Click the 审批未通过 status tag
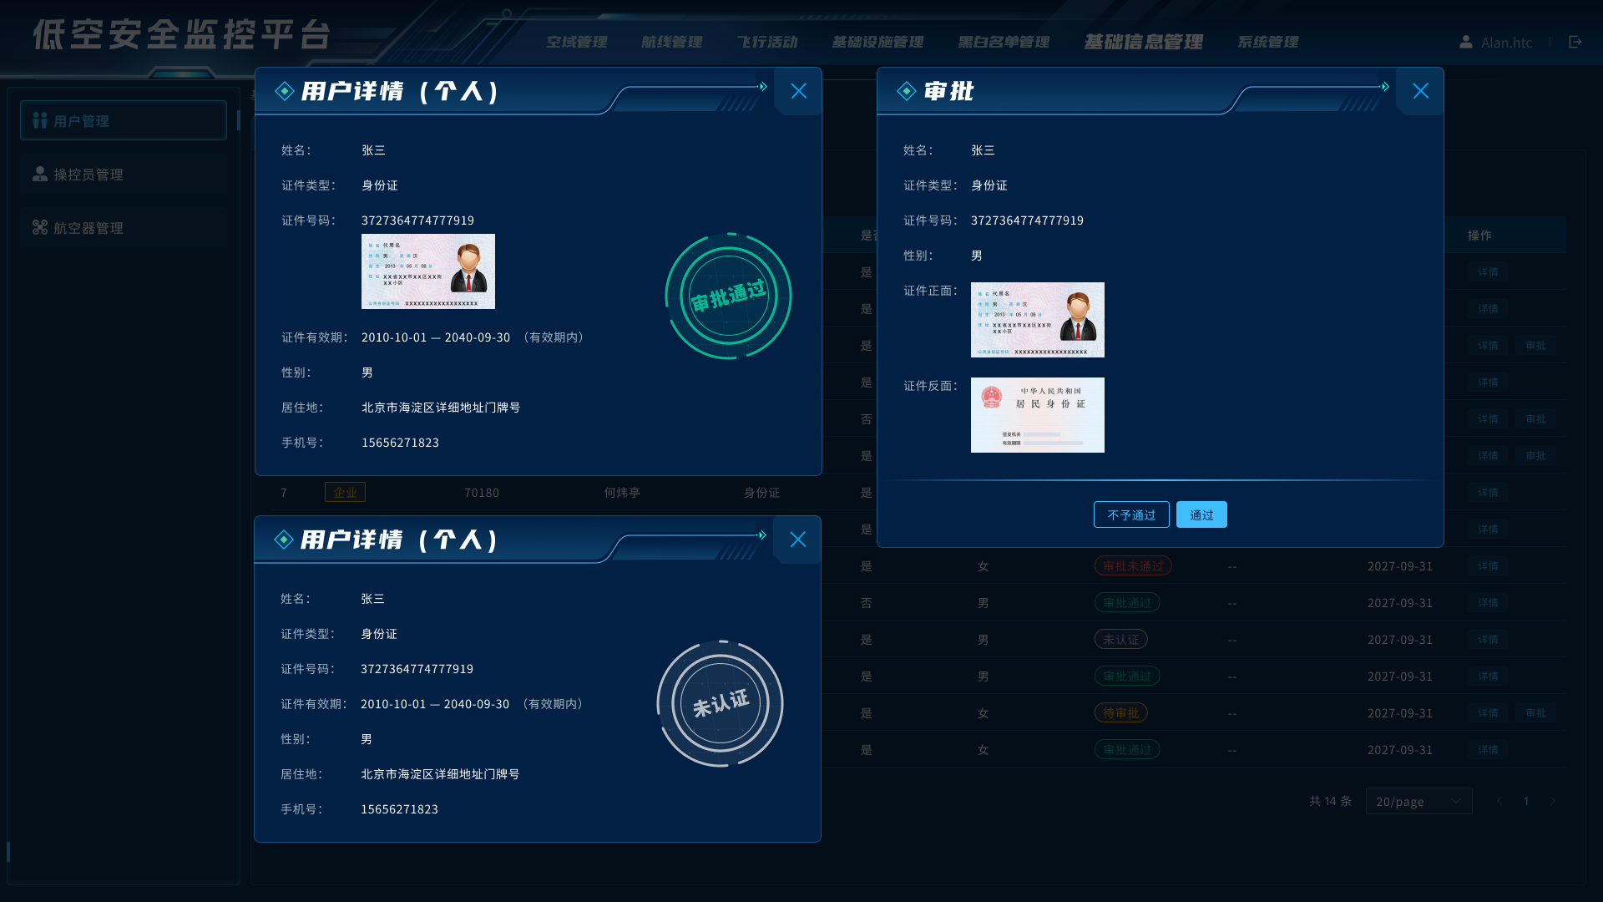The image size is (1603, 902). click(x=1133, y=566)
